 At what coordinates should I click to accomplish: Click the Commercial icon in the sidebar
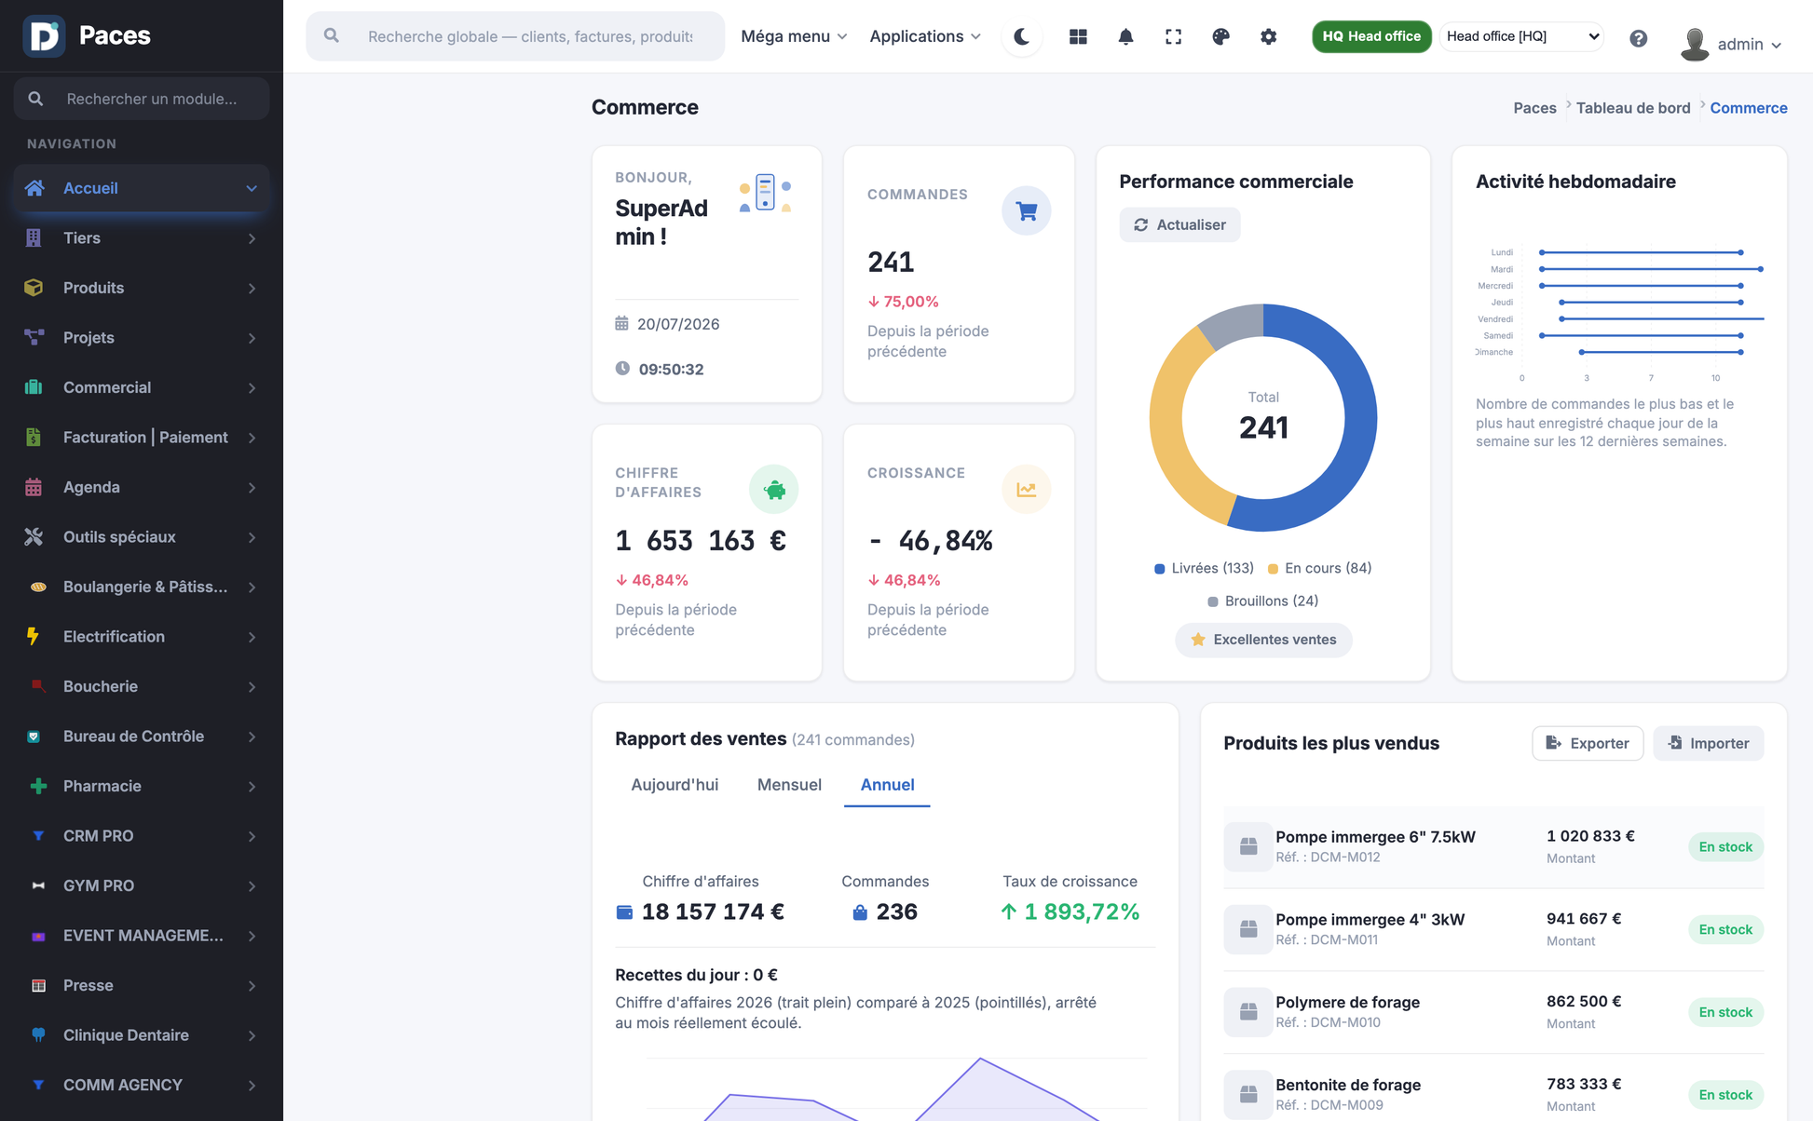[x=34, y=387]
